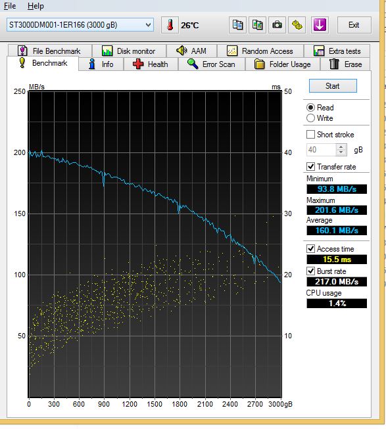Click the purple download arrow icon
Viewport: 386px width, 429px height.
[x=320, y=25]
